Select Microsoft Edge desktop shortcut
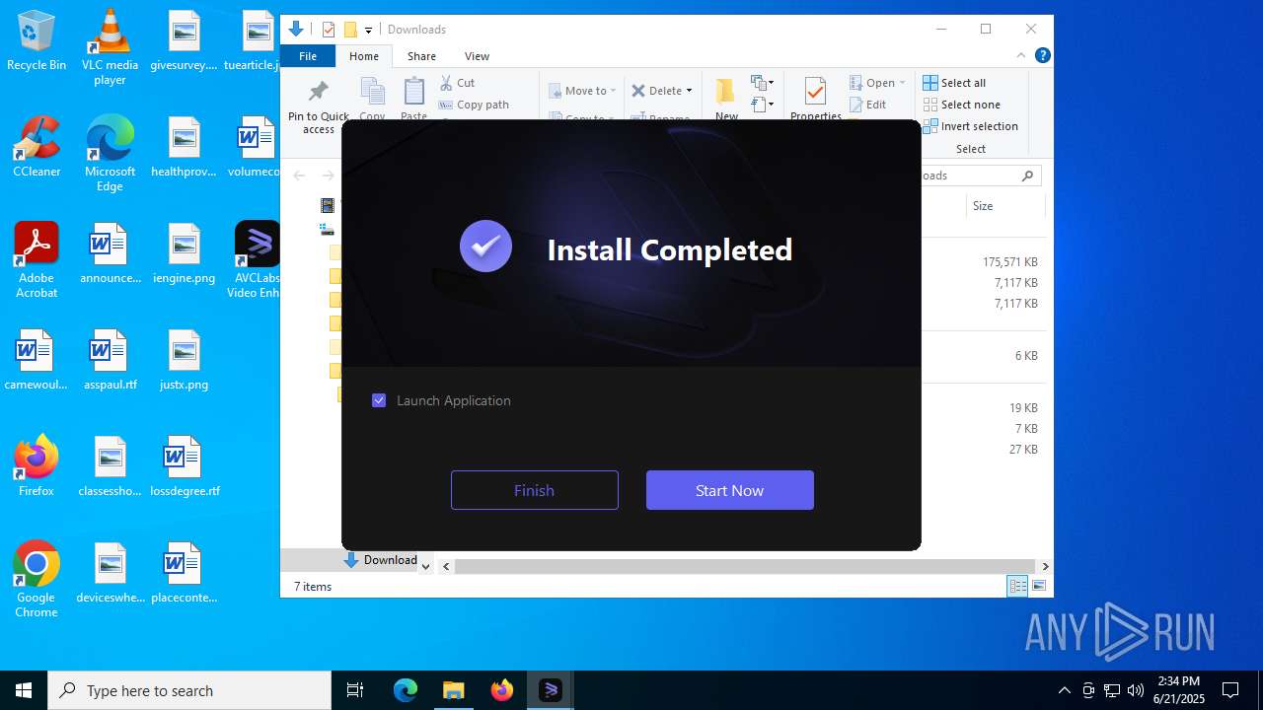This screenshot has height=710, width=1263. click(x=110, y=154)
